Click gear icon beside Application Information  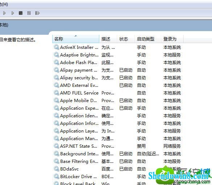coord(57,123)
